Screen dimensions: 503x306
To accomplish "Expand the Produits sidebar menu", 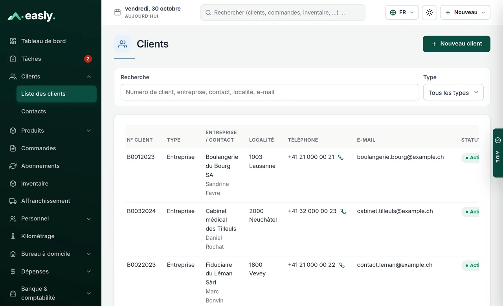I will point(89,131).
